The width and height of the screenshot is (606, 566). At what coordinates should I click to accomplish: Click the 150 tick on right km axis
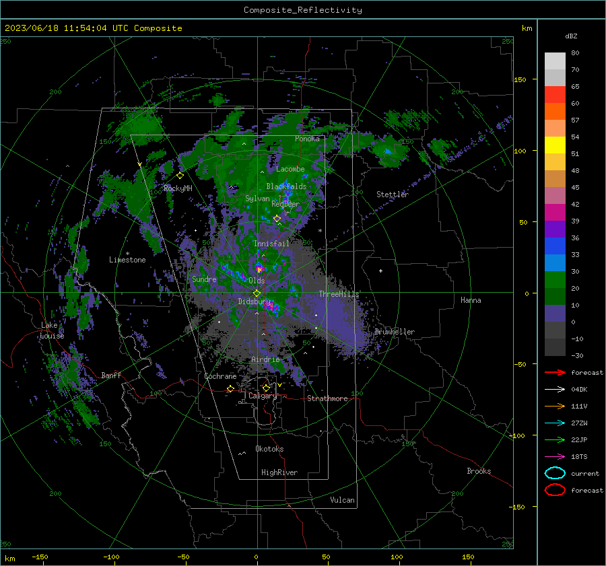coord(520,79)
